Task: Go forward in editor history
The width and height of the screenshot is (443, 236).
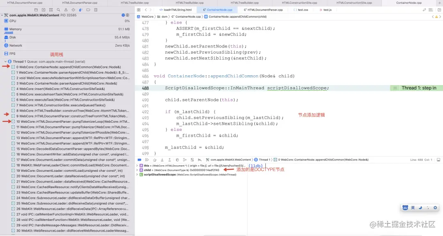Action: 151,10
